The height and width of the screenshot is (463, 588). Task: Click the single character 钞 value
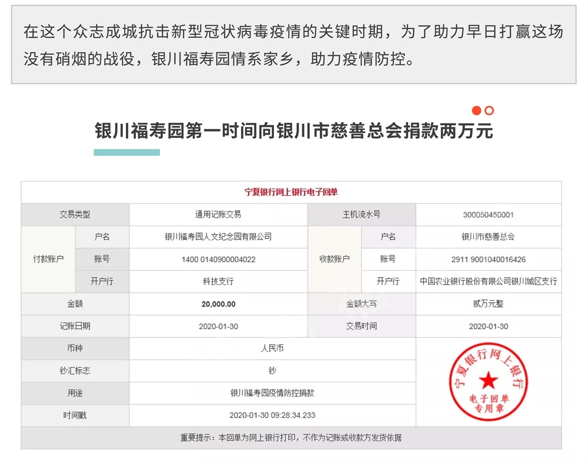272,371
